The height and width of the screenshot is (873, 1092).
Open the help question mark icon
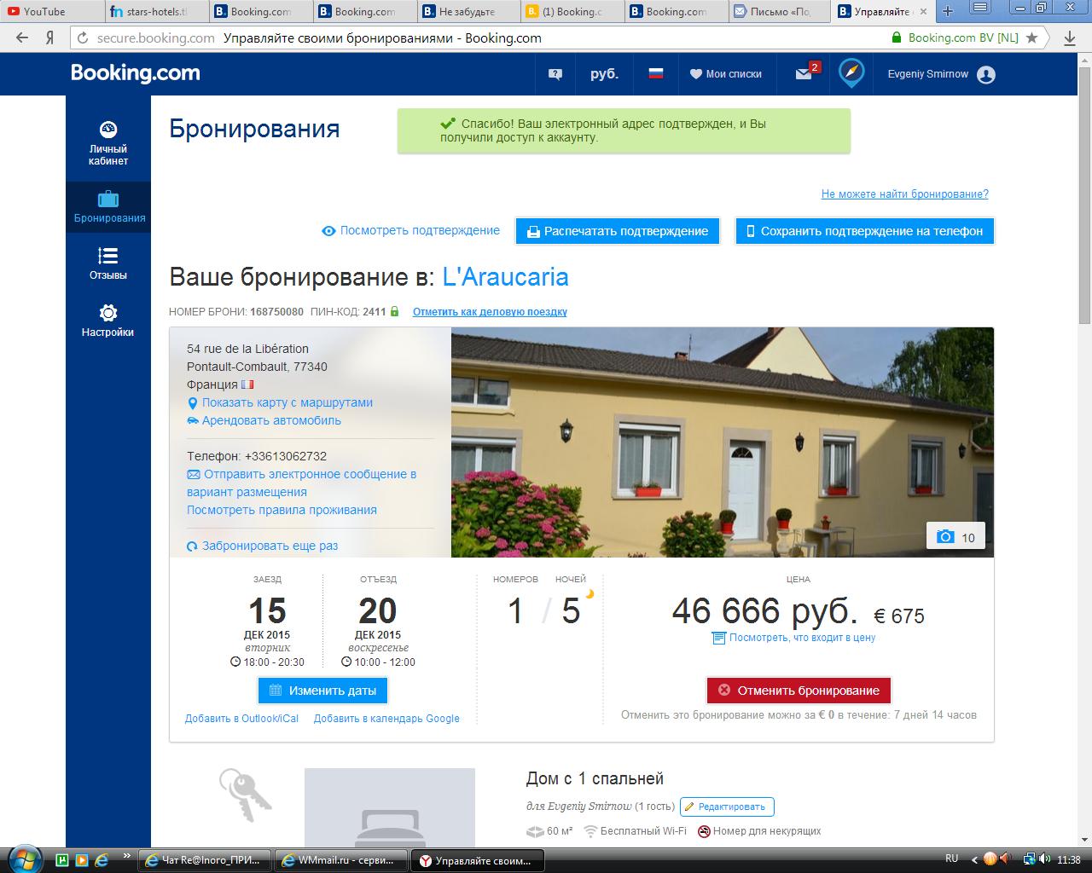click(x=555, y=74)
